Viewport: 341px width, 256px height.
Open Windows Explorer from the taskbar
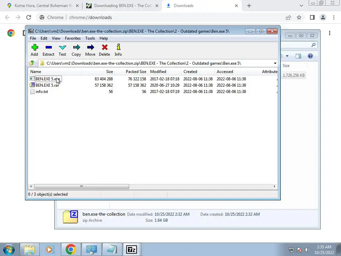point(30,249)
